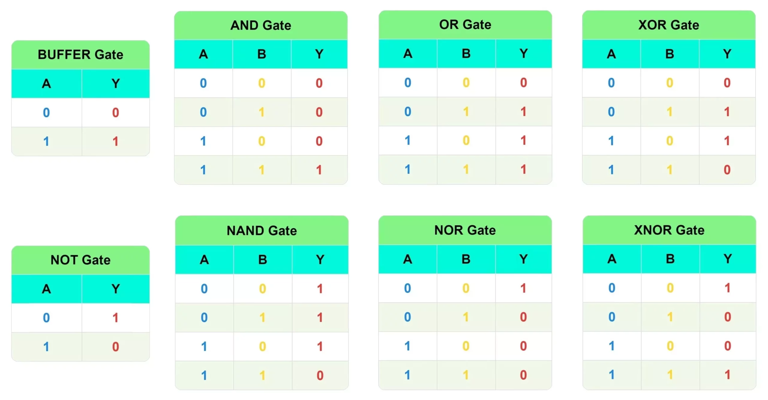768x400 pixels.
Task: Select the AND Gate title header
Action: click(x=261, y=25)
